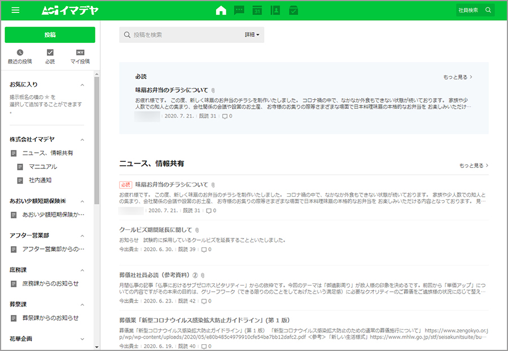Open the クールビズ期間延長に関して post
This screenshot has height=351, width=508.
(x=156, y=229)
